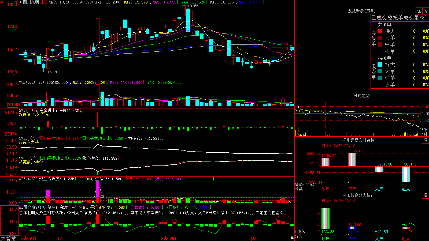429x241 pixels.
Task: Click the 18.55 high price annotation
Action: (x=193, y=6)
